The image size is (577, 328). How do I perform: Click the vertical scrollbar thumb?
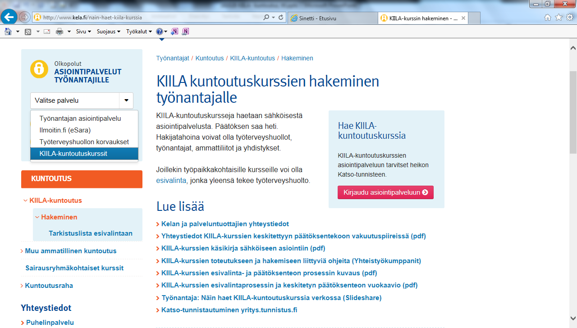point(573,112)
